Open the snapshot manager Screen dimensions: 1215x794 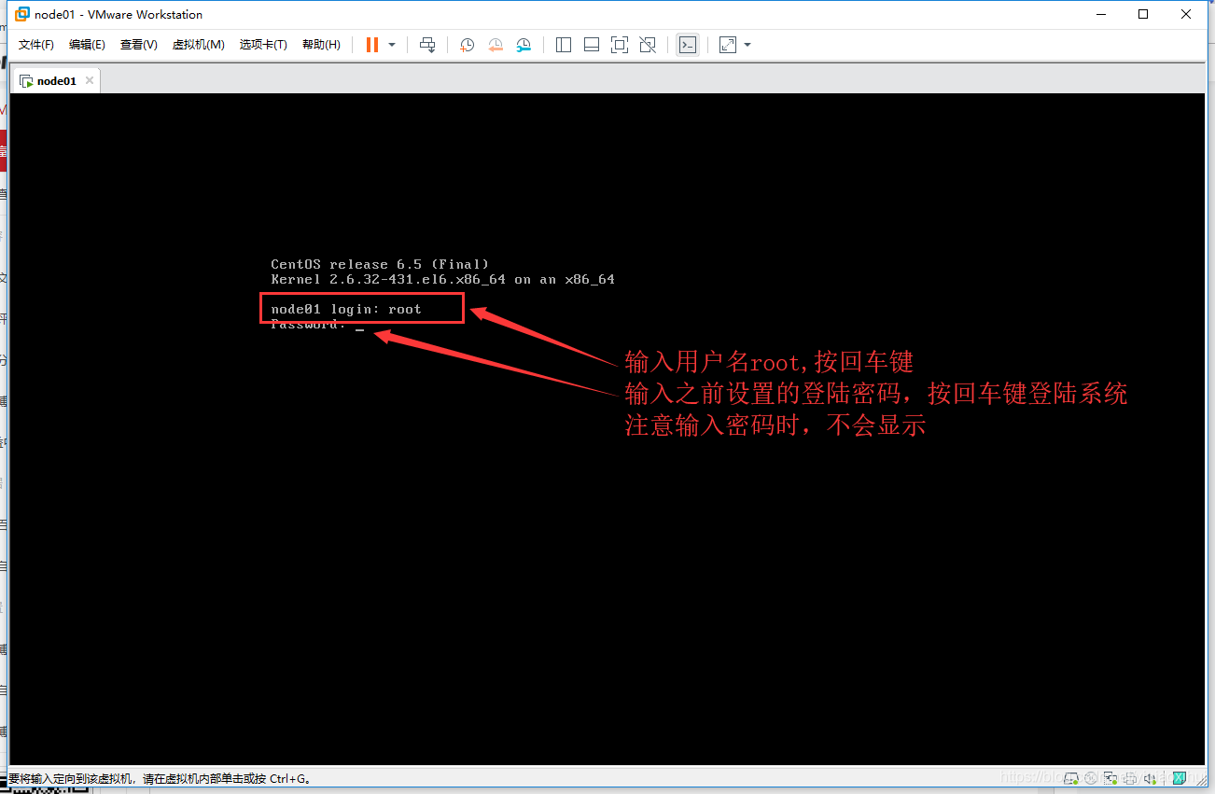point(524,45)
